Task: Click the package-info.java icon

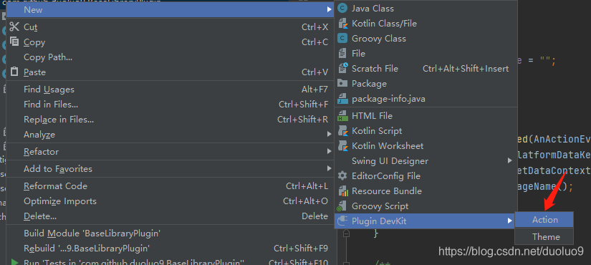Action: (342, 99)
